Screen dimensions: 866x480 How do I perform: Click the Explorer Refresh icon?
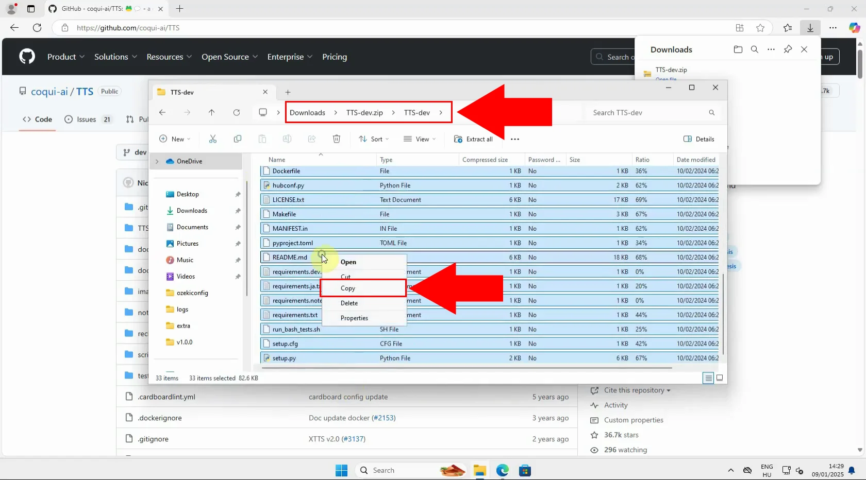click(237, 112)
